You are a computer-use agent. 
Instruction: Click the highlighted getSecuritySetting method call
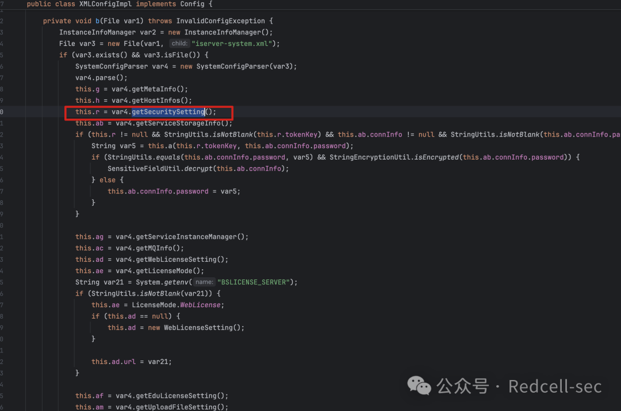click(168, 112)
